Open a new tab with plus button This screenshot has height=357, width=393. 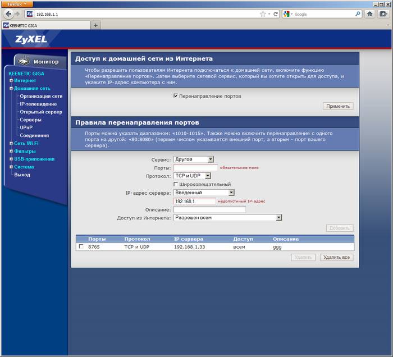95,25
